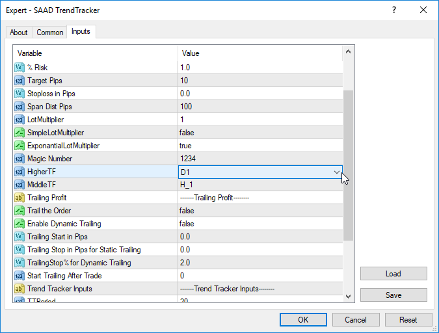This screenshot has width=439, height=333.
Task: Toggle the ExponantialLotMultiplier true value
Action: (x=260, y=146)
